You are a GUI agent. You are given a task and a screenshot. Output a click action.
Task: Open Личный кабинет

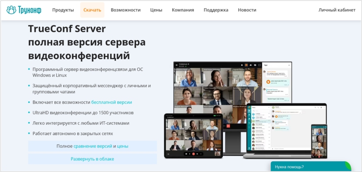coord(337,10)
